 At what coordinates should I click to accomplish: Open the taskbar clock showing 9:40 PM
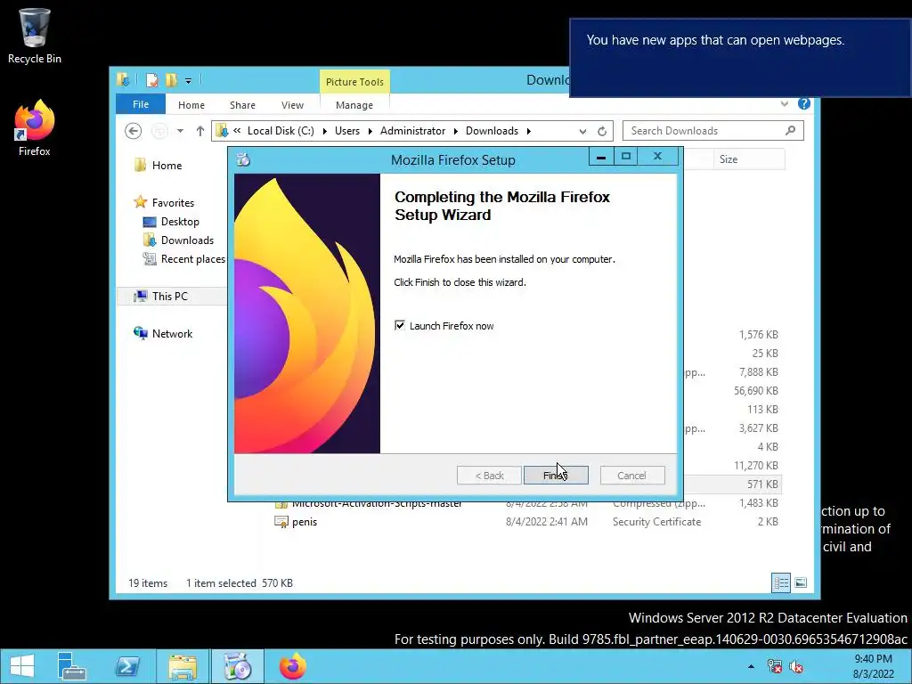[873, 666]
